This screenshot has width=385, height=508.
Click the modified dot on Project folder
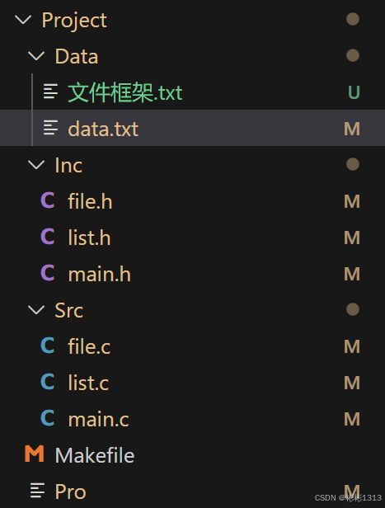(x=353, y=19)
